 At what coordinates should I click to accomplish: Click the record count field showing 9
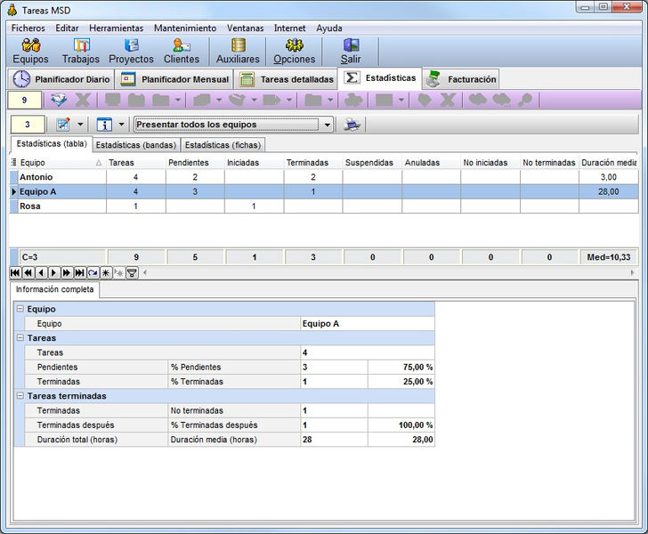tap(25, 100)
